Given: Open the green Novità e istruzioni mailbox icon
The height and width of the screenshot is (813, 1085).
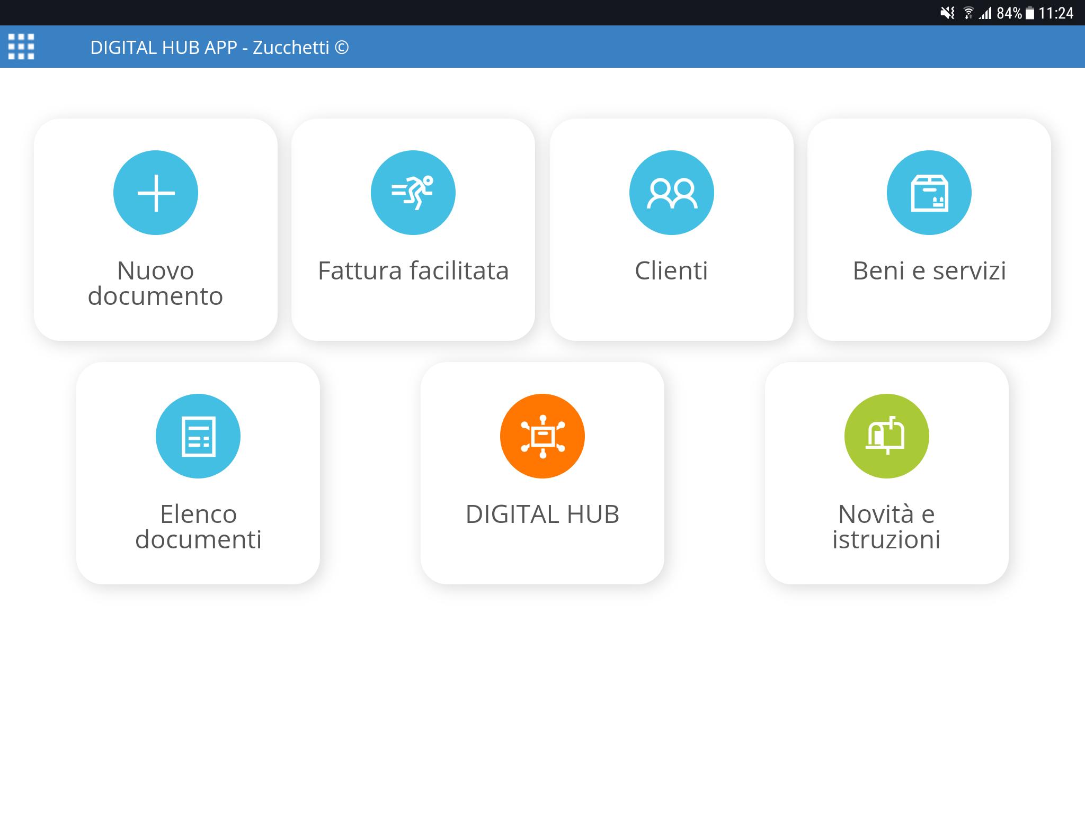Looking at the screenshot, I should [x=887, y=436].
